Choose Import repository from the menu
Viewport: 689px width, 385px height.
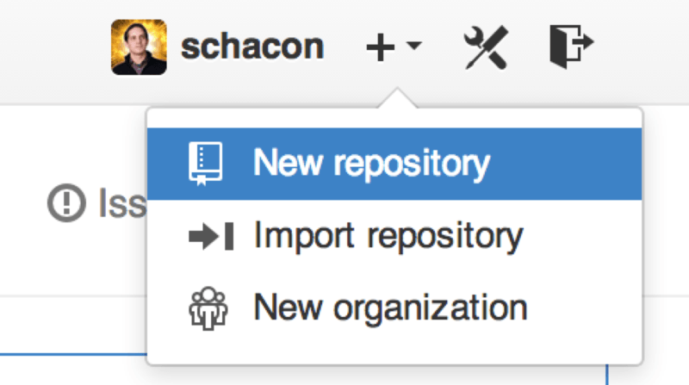point(388,235)
